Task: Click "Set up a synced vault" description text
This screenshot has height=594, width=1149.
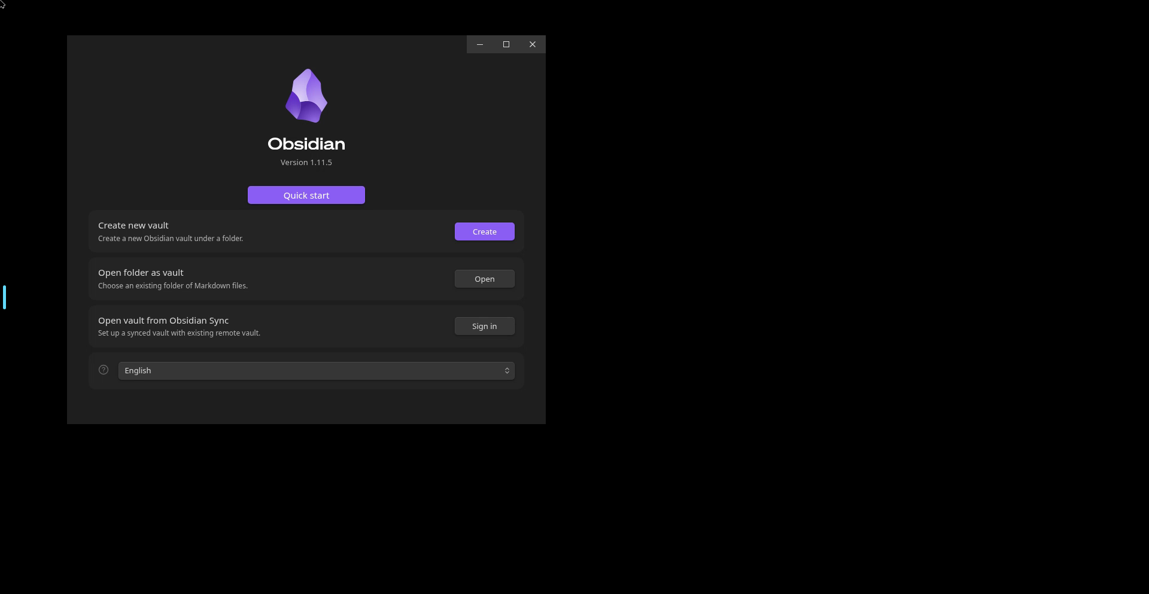Action: coord(179,333)
